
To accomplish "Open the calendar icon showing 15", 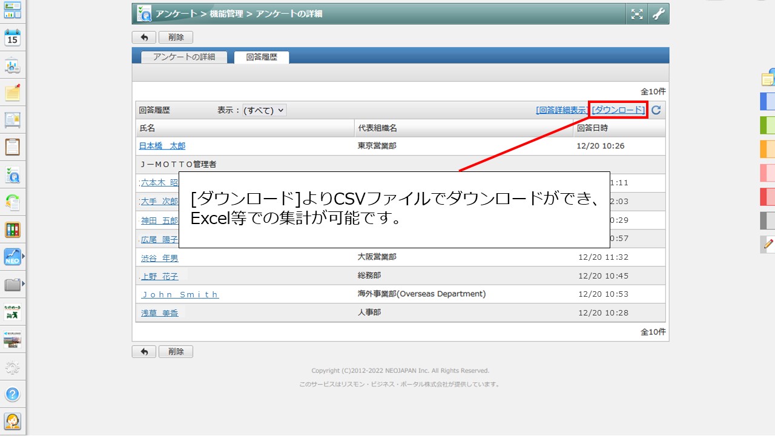I will 12,38.
